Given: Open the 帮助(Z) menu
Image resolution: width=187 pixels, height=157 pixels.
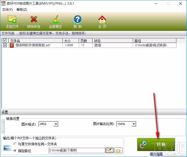Looking at the screenshot, I should click(x=22, y=10).
